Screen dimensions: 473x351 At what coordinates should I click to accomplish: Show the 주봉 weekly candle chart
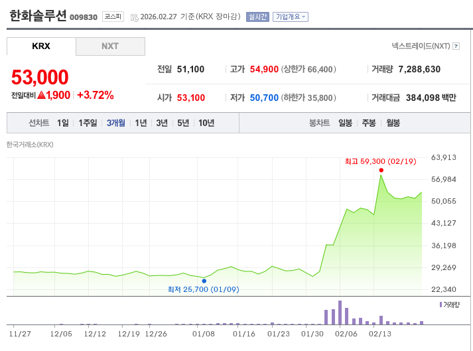[x=369, y=123]
